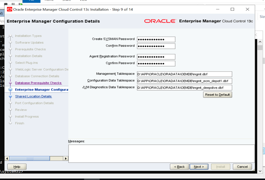This screenshot has width=265, height=180.
Task: Click the Help button
Action: tap(17, 167)
